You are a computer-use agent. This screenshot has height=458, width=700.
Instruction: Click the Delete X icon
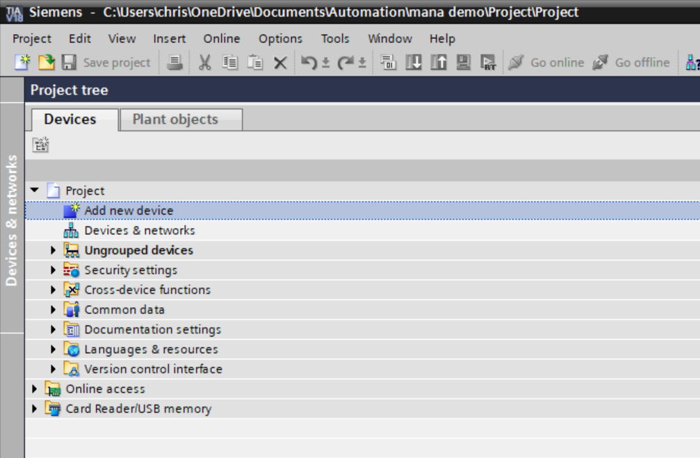280,63
